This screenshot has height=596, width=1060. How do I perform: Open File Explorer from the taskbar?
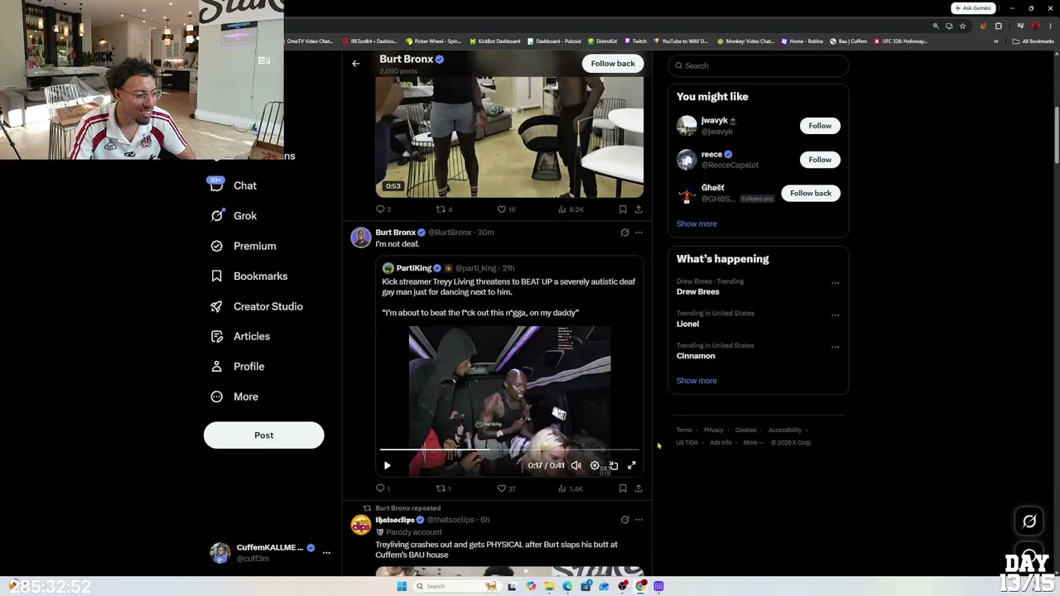(x=549, y=586)
